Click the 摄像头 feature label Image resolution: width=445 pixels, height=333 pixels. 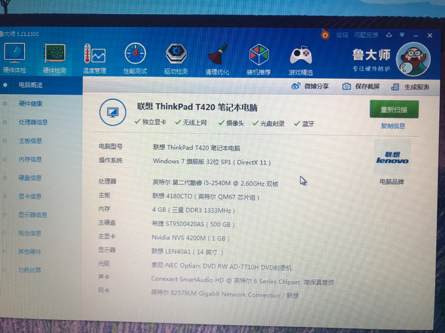tap(235, 123)
